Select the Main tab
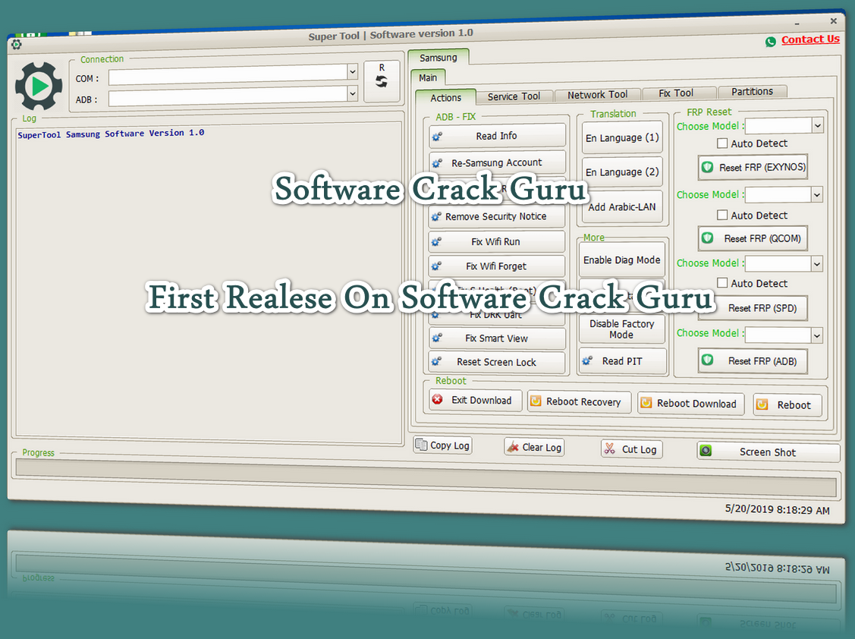Image resolution: width=855 pixels, height=639 pixels. (428, 77)
